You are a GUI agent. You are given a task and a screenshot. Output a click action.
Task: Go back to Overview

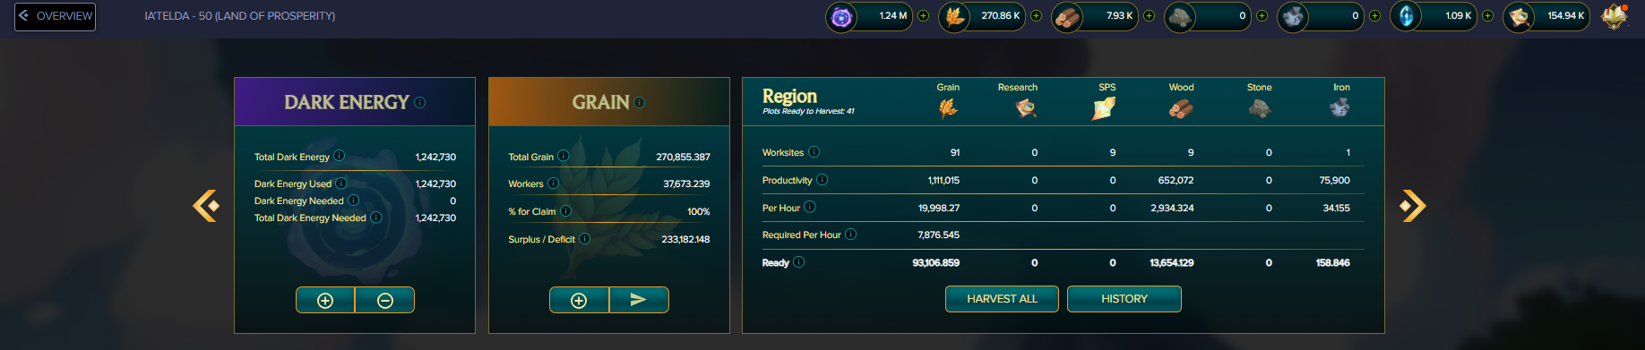[x=55, y=16]
